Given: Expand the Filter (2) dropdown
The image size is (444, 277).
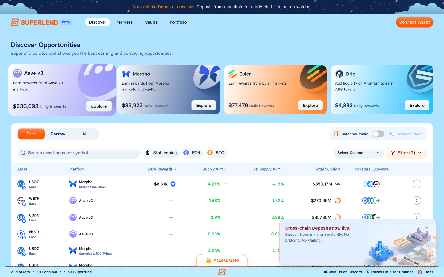Looking at the screenshot, I should (x=406, y=153).
